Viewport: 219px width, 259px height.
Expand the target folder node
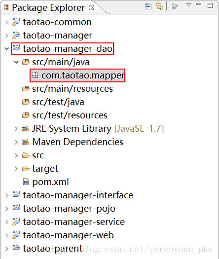[x=16, y=169]
